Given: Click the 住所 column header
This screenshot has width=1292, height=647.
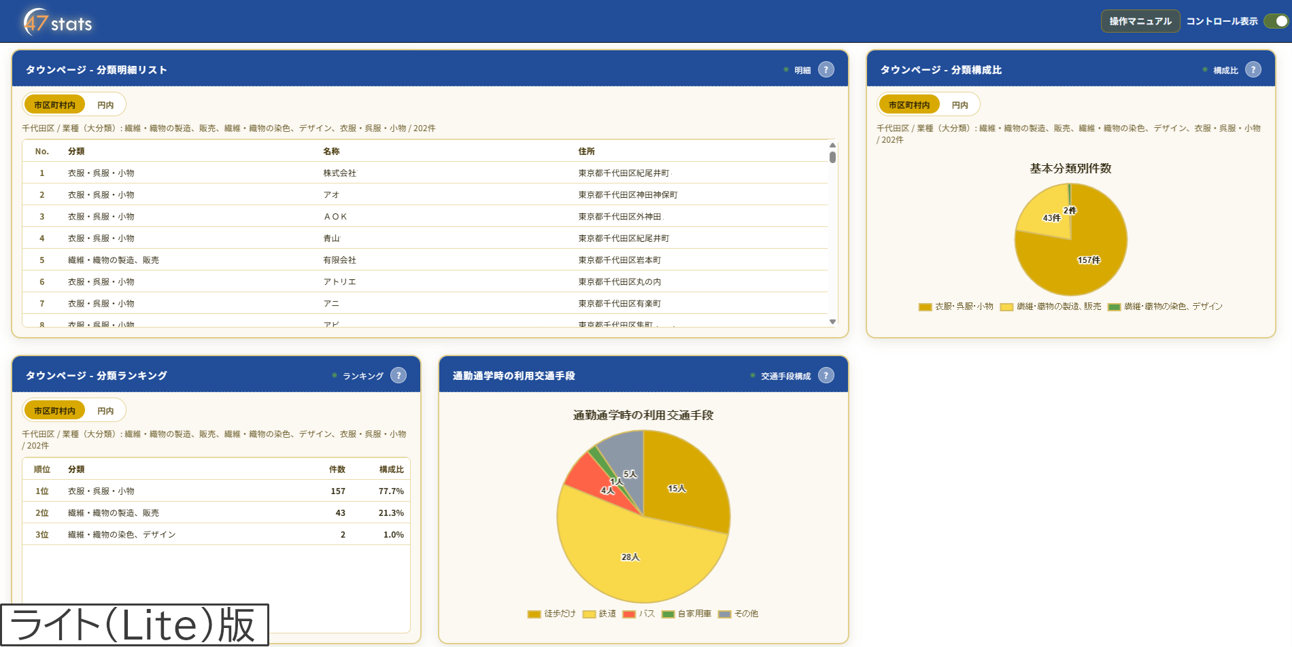Looking at the screenshot, I should coord(586,152).
